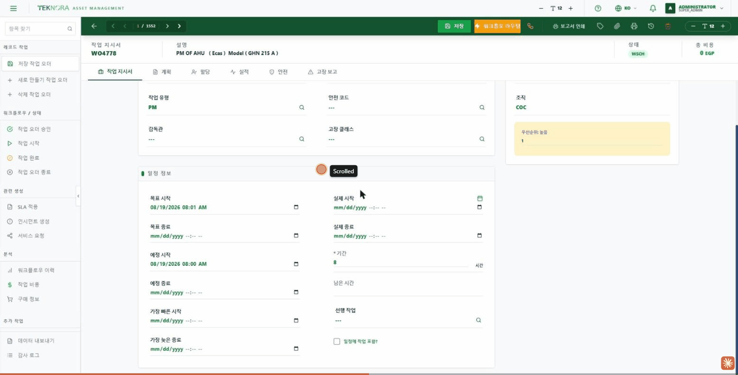Switch to the 할당 tab
The image size is (738, 375).
200,72
